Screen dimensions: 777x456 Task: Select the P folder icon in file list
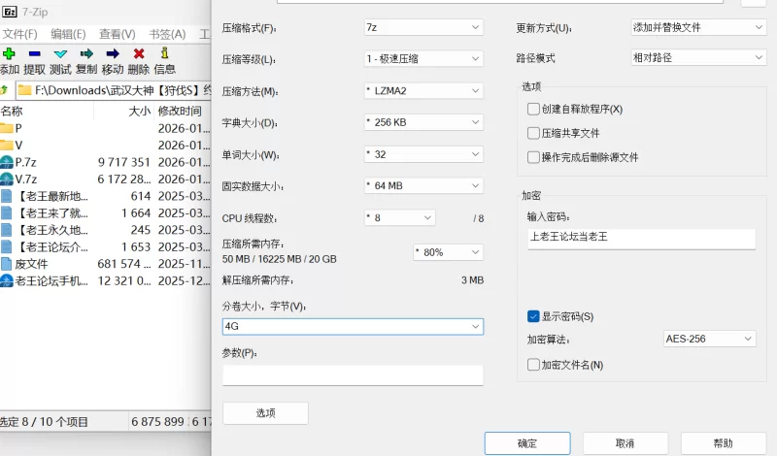7,128
